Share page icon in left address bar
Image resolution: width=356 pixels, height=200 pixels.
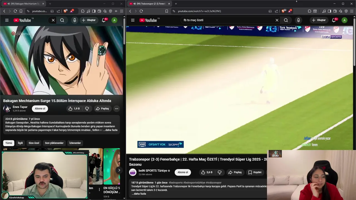(58, 11)
